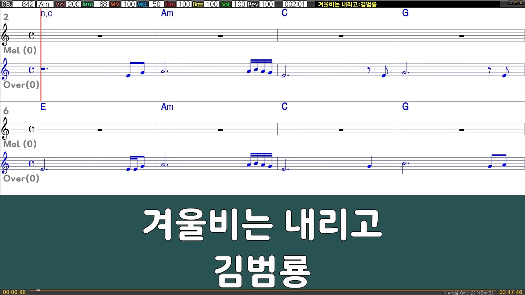Click the blue MEL label
The width and height of the screenshot is (525, 295).
coord(142,4)
